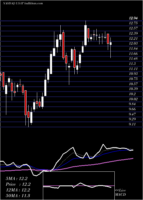Screen dimensions: 143x200
Task: Select the 12.21 price label
Action: pos(133,38)
